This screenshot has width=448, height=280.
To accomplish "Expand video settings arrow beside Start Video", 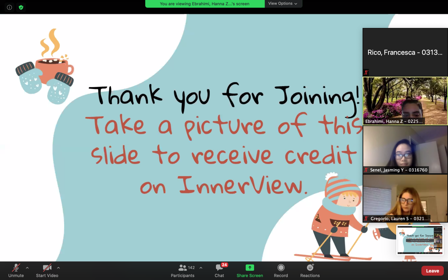I will [58, 268].
